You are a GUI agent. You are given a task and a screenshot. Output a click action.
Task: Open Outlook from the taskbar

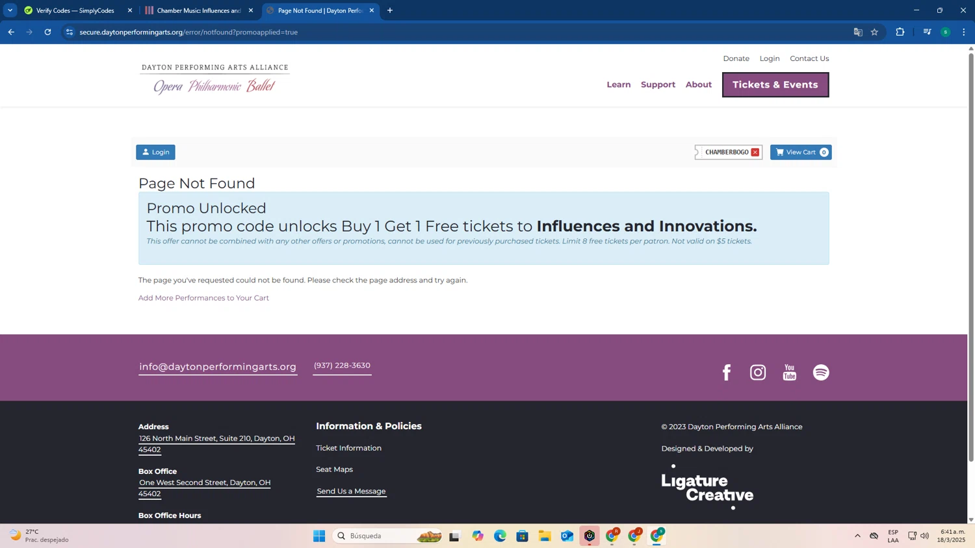pos(567,536)
